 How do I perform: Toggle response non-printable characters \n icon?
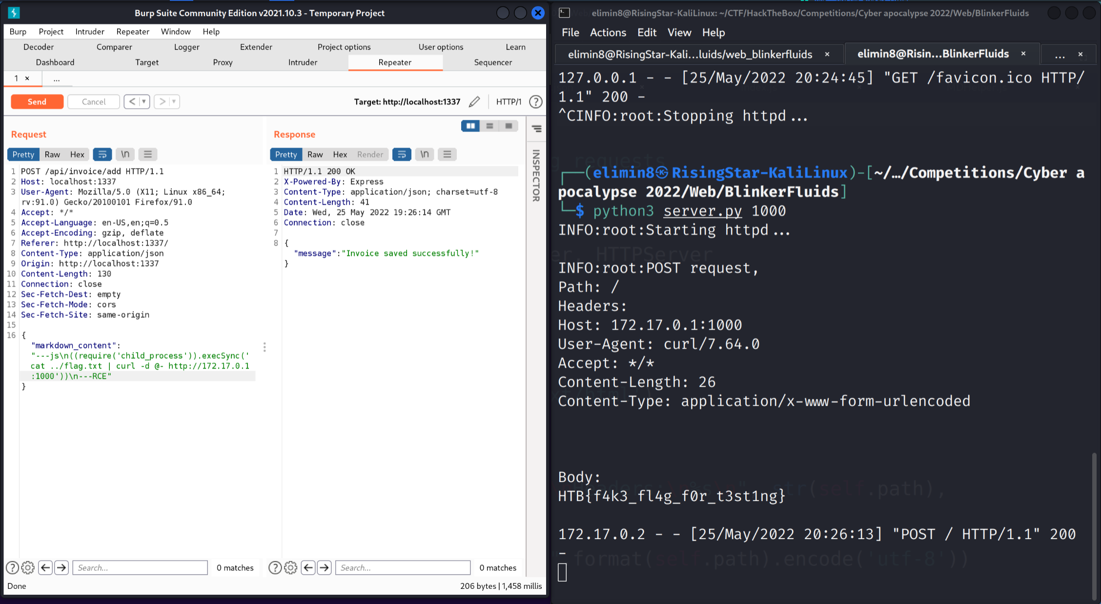[425, 155]
